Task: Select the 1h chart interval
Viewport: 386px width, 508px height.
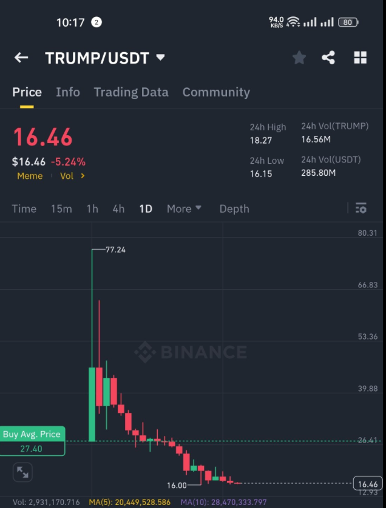Action: point(92,209)
